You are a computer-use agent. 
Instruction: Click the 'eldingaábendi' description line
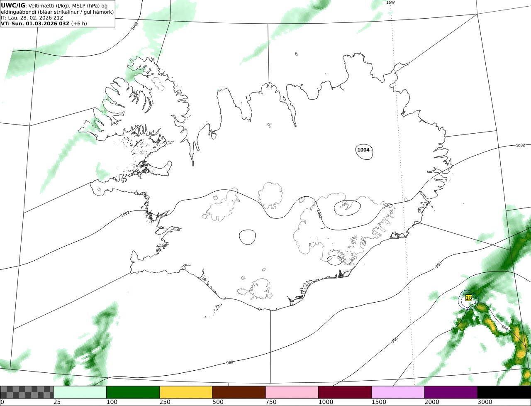57,12
